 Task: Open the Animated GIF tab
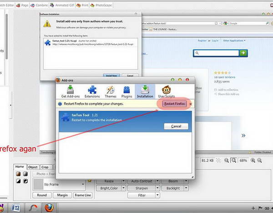[x=62, y=5]
